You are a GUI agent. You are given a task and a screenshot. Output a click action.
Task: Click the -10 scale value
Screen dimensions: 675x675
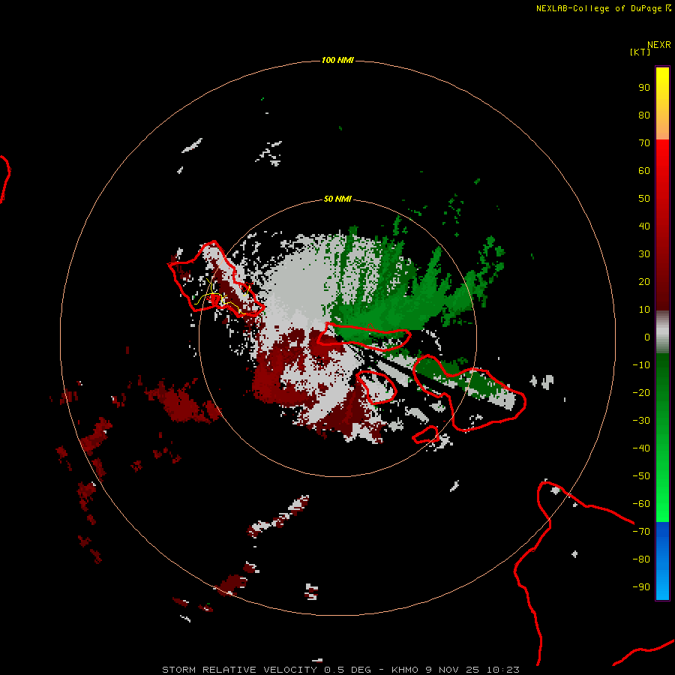641,365
